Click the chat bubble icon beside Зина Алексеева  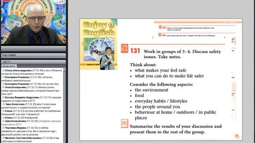pos(3,104)
